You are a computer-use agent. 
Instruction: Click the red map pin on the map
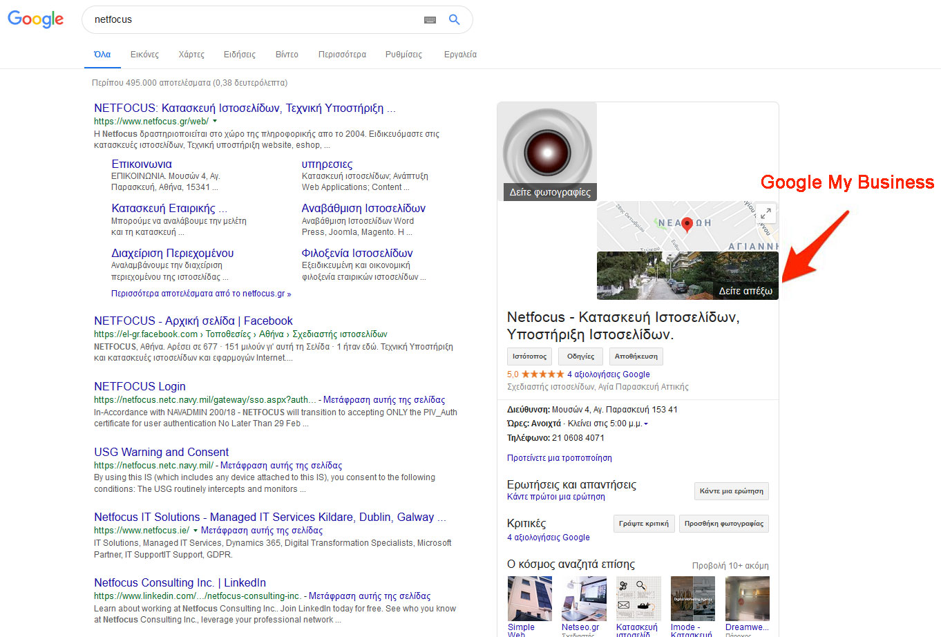687,224
